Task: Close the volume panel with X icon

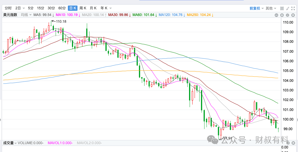Action: pos(293,143)
